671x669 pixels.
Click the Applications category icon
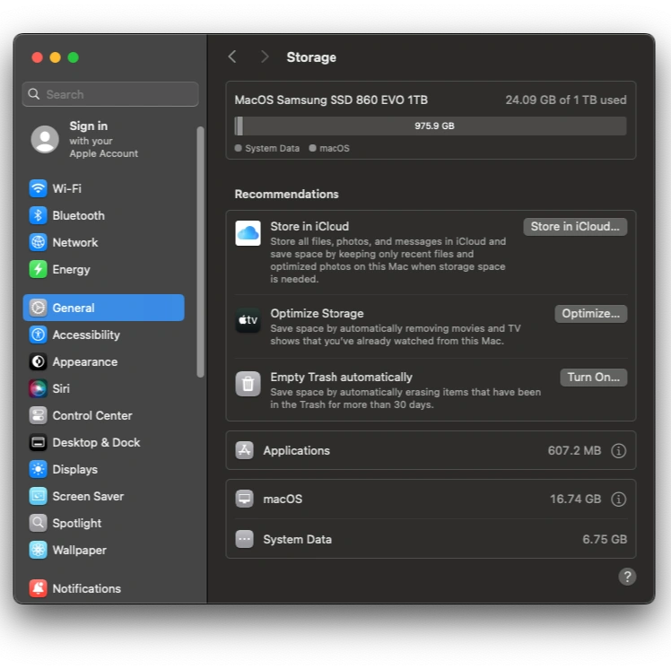coord(244,451)
